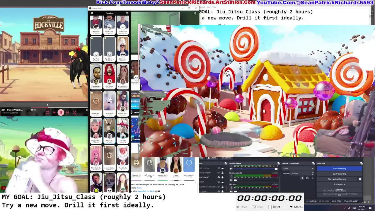Image resolution: width=375 pixels, height=211 pixels.
Task: Select the blue colorful lens in bottom row
Action: click(189, 167)
